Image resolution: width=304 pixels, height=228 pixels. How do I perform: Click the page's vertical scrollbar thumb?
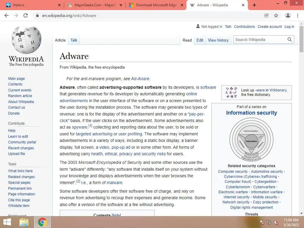[301, 39]
